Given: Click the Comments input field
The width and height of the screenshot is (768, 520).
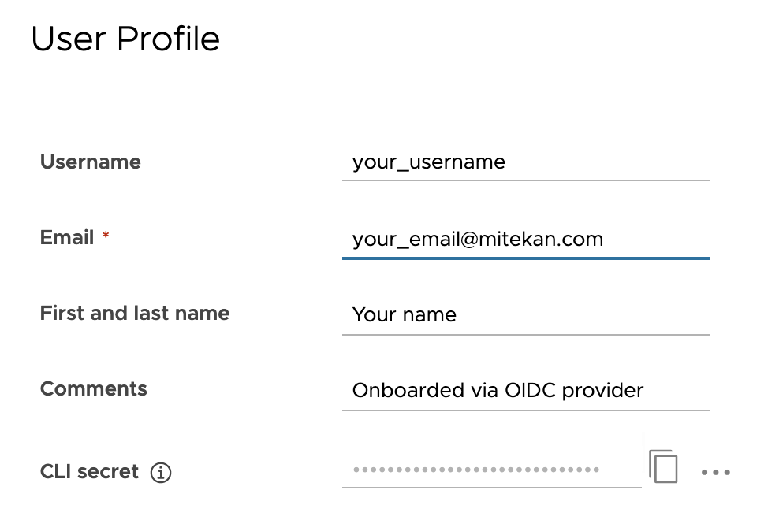Looking at the screenshot, I should 526,390.
